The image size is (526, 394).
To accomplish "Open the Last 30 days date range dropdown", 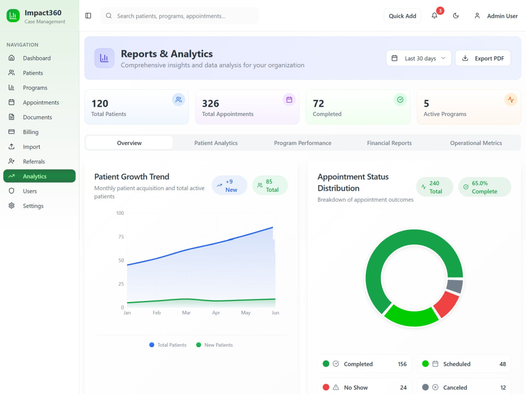I will pos(419,58).
